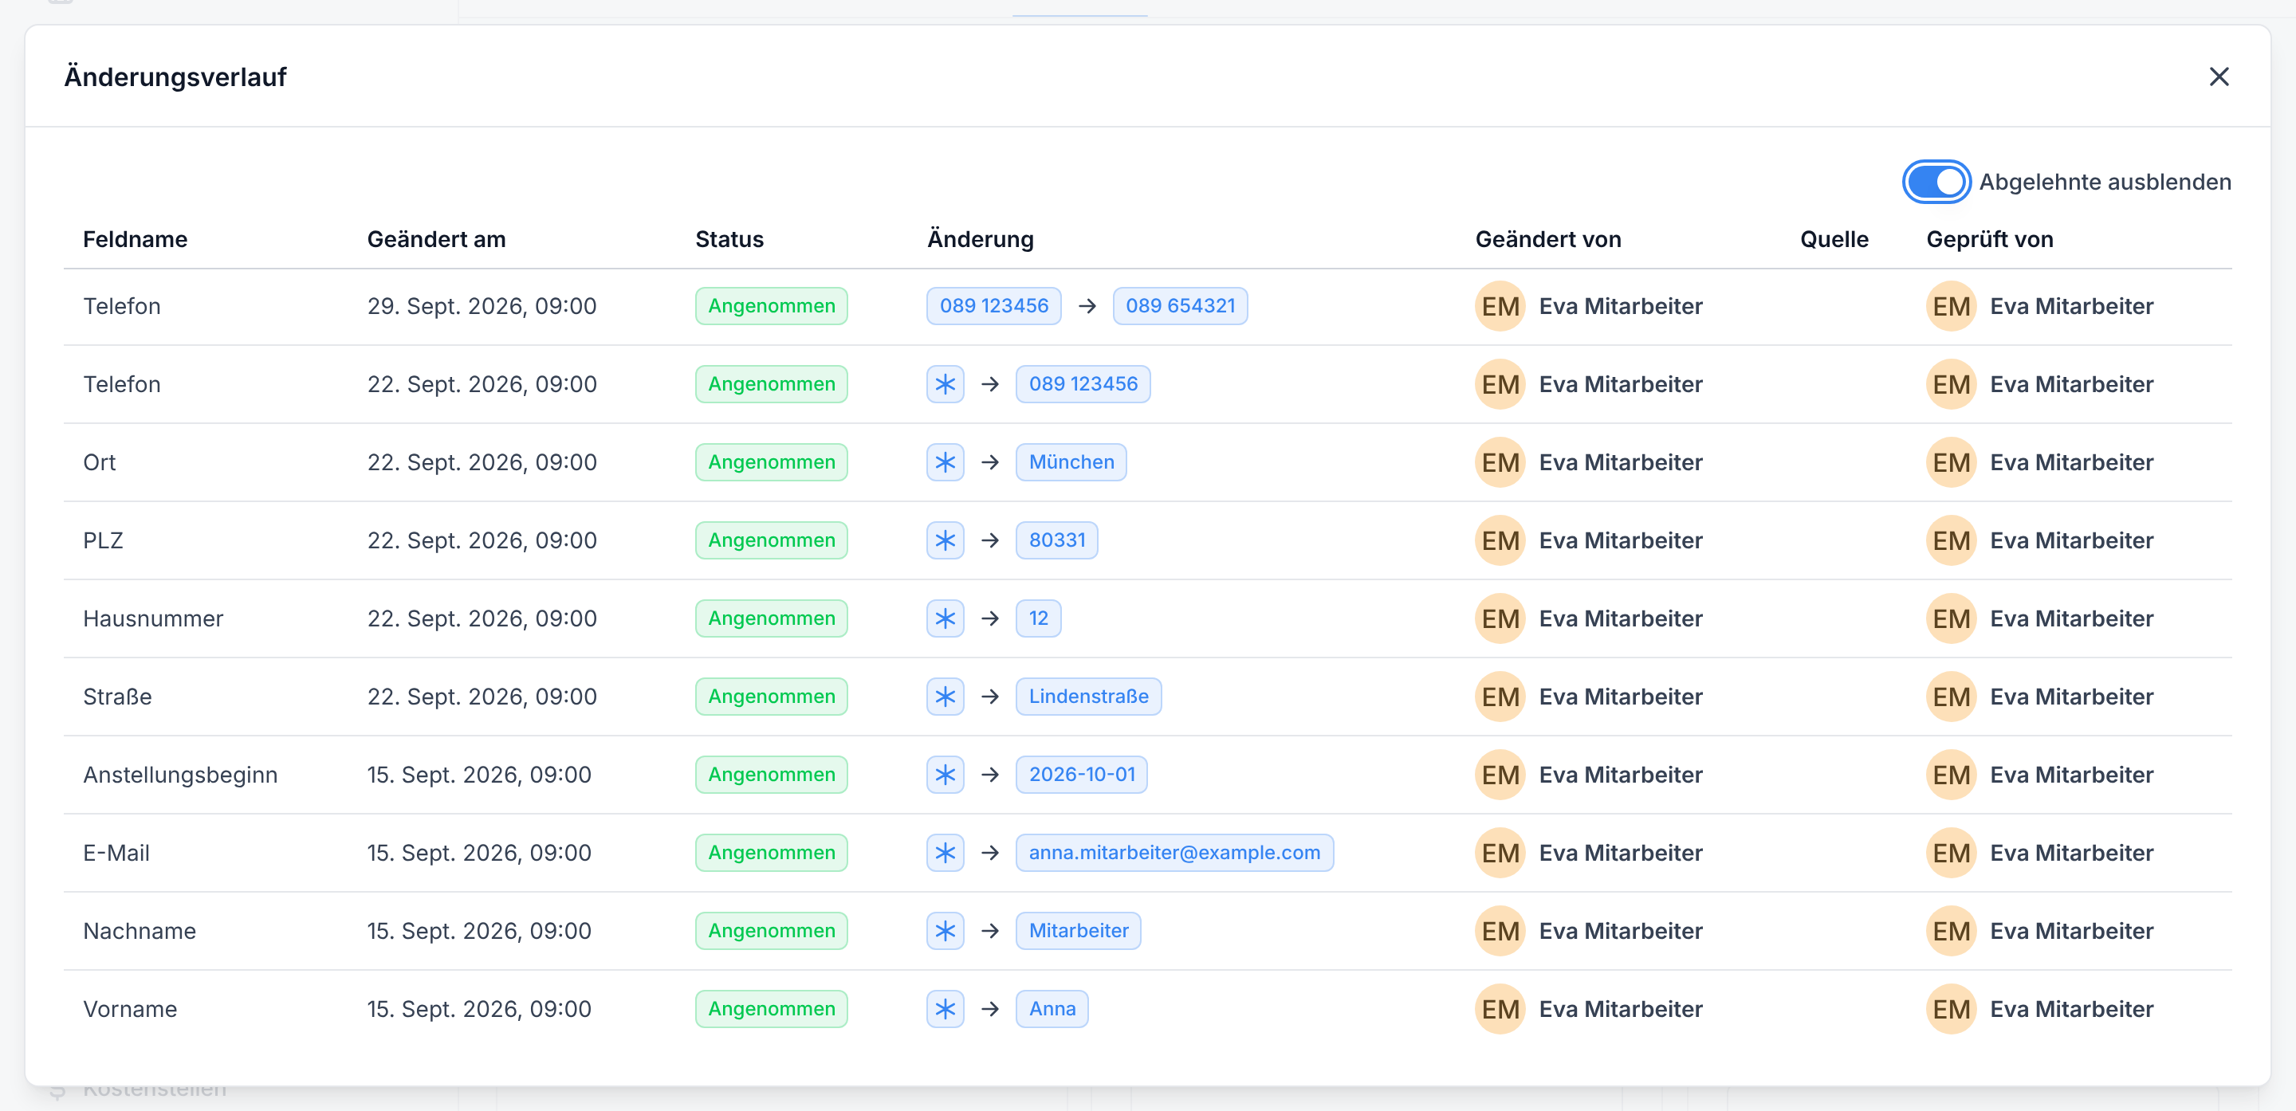Click the 80331 value tag
This screenshot has height=1111, width=2296.
(1057, 541)
